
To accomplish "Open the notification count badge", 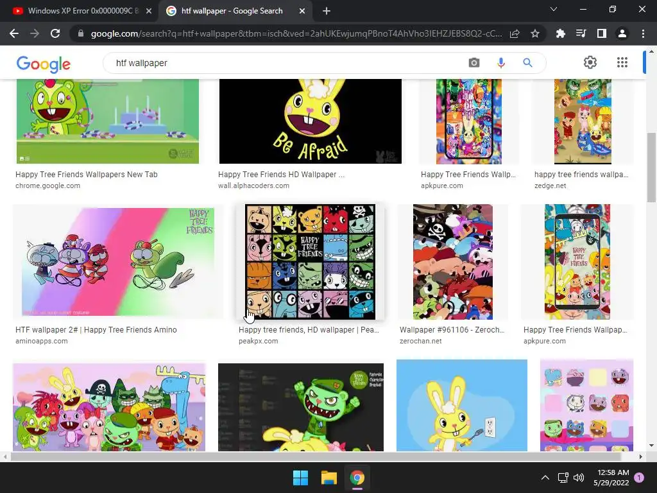I will point(639,478).
